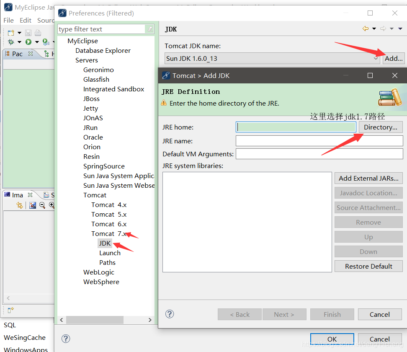The height and width of the screenshot is (352, 407).
Task: Click the Print icon in MyEclipse toolbar
Action: [38, 33]
